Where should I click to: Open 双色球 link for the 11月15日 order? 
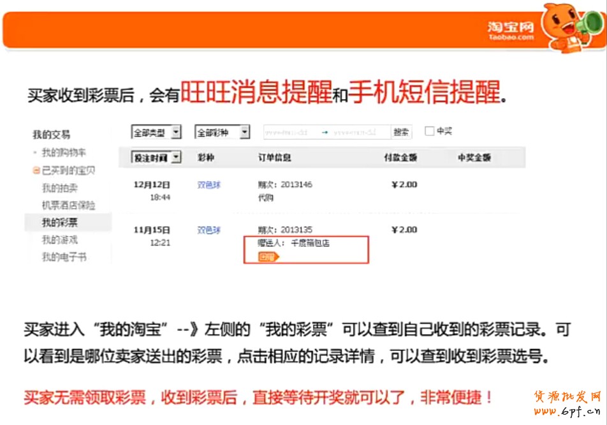click(x=209, y=230)
